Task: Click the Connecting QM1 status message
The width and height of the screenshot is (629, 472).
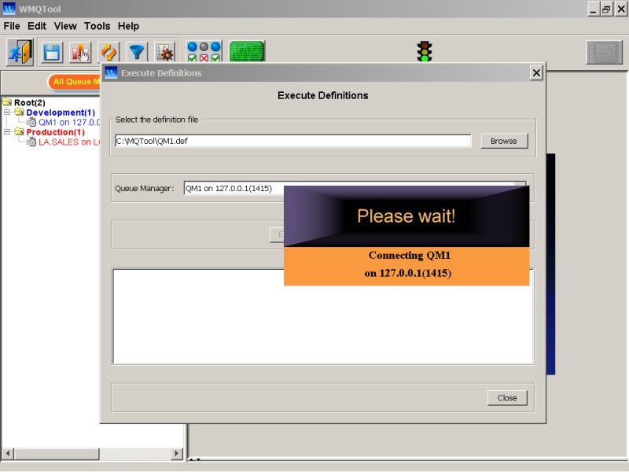Action: tap(407, 264)
